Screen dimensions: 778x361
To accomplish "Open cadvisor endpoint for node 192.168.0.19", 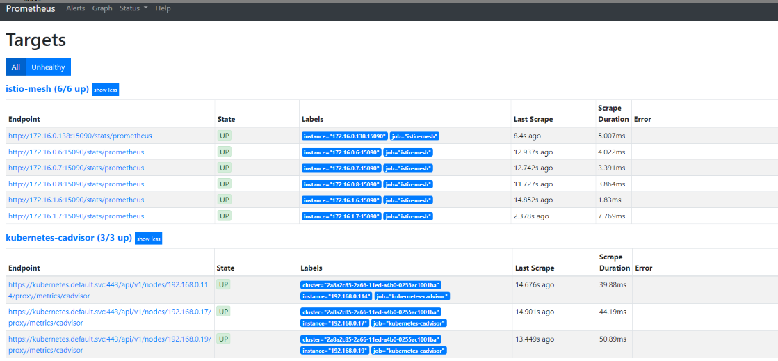I will pyautogui.click(x=110, y=344).
